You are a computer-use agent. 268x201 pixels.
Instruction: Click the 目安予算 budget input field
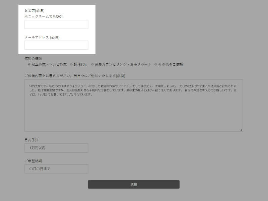56,148
